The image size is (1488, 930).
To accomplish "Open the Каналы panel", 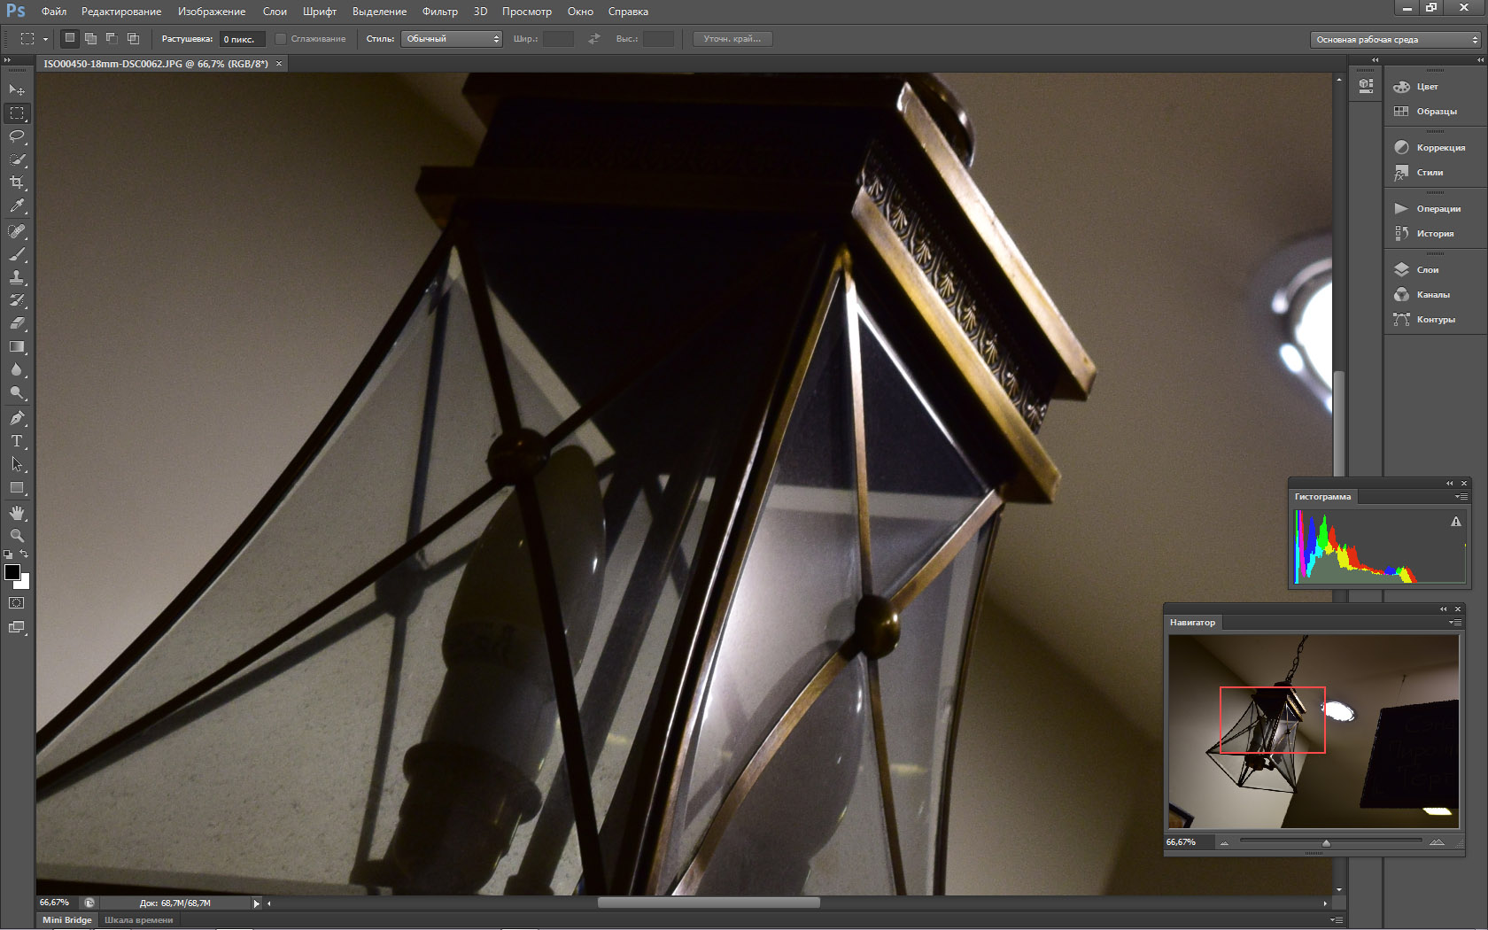I will tap(1433, 294).
